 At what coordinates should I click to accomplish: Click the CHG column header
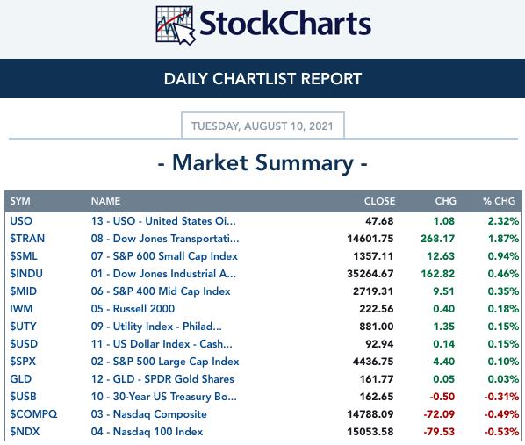coord(446,201)
